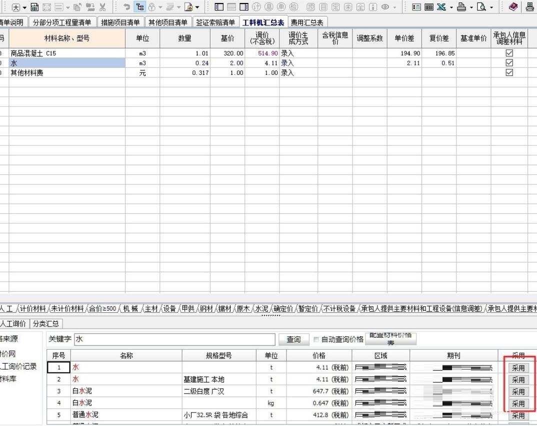The width and height of the screenshot is (537, 426).
Task: Switch to the 措施项目清单 tab
Action: [x=120, y=22]
